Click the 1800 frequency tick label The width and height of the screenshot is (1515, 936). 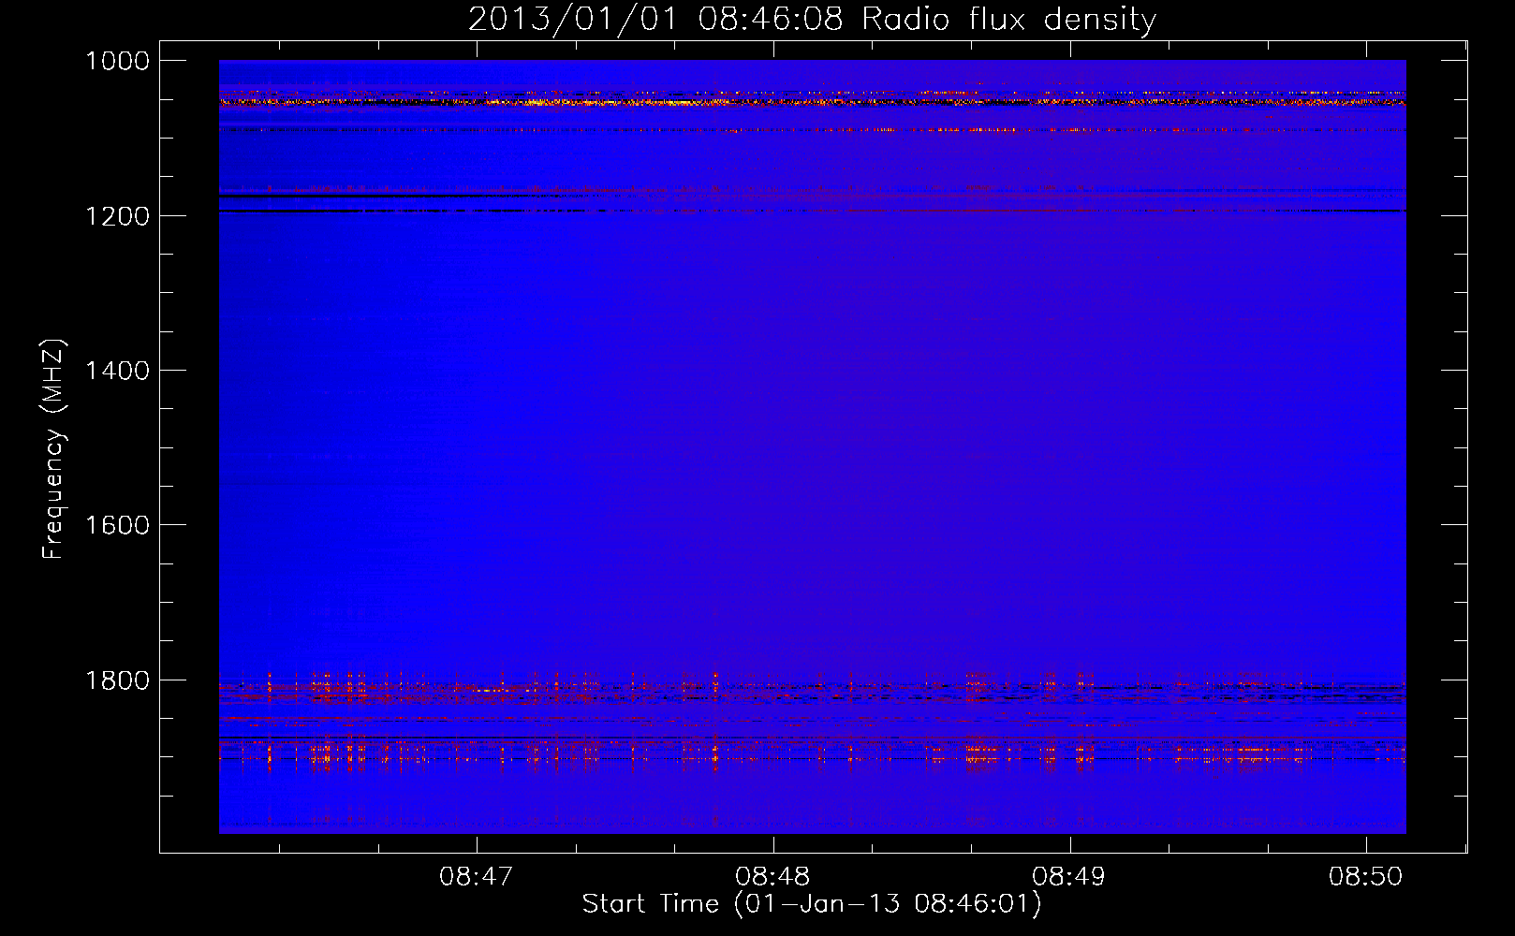pos(117,680)
